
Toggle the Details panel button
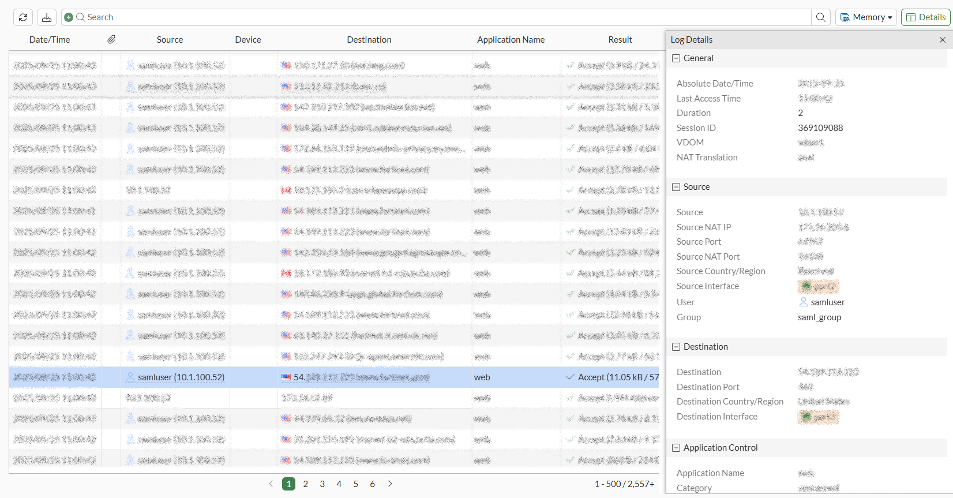click(926, 17)
